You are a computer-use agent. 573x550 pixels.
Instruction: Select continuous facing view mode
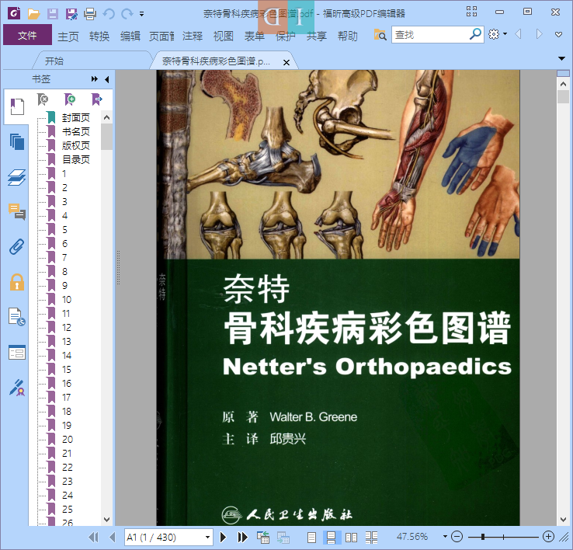tap(371, 537)
